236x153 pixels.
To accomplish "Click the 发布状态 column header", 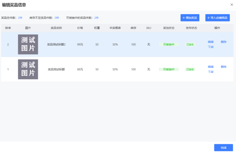I will pyautogui.click(x=191, y=28).
